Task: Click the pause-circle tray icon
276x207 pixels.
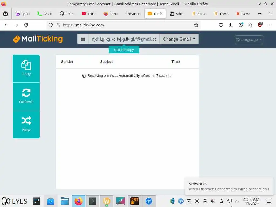Action: [x=197, y=201]
